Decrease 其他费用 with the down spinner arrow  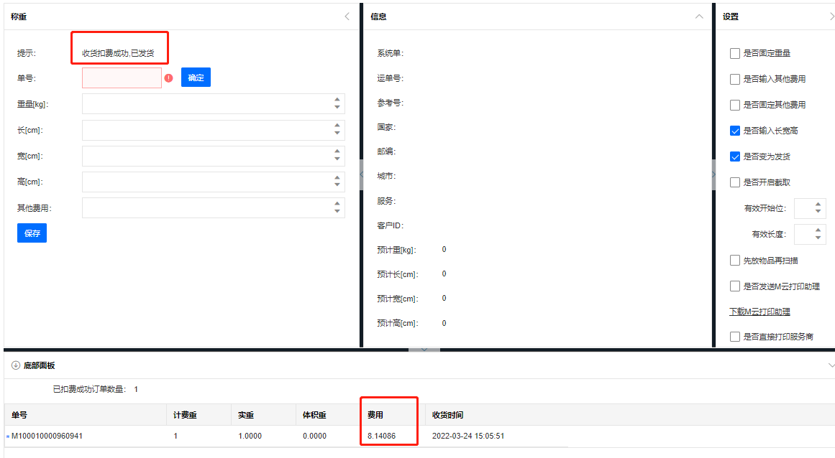(337, 211)
